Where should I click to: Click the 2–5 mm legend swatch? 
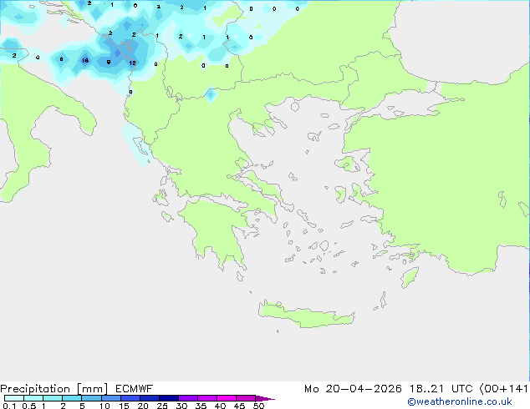click(x=72, y=398)
